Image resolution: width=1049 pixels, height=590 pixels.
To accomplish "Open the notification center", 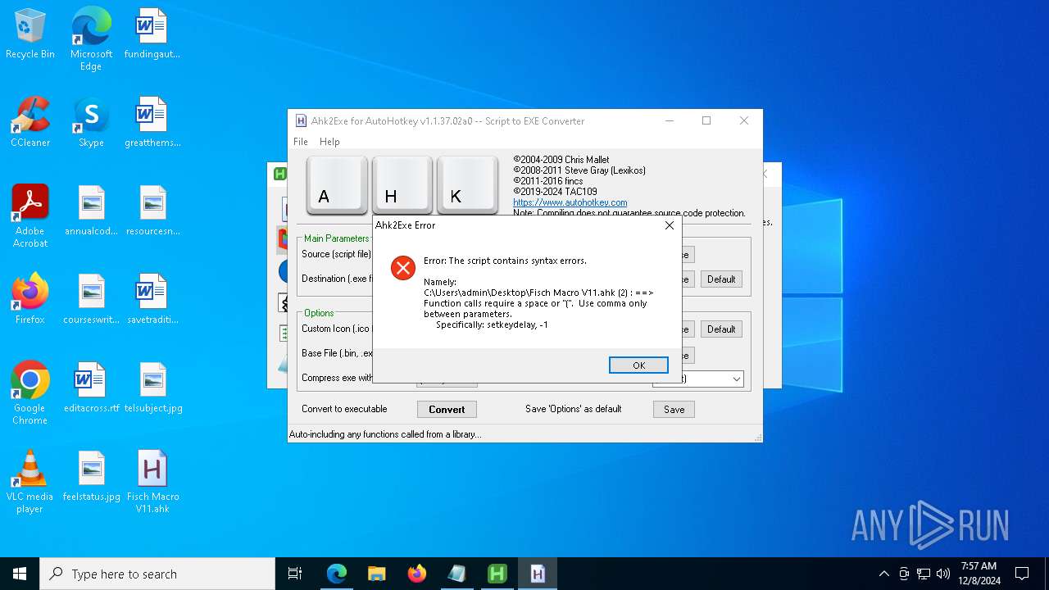I will click(x=1022, y=574).
